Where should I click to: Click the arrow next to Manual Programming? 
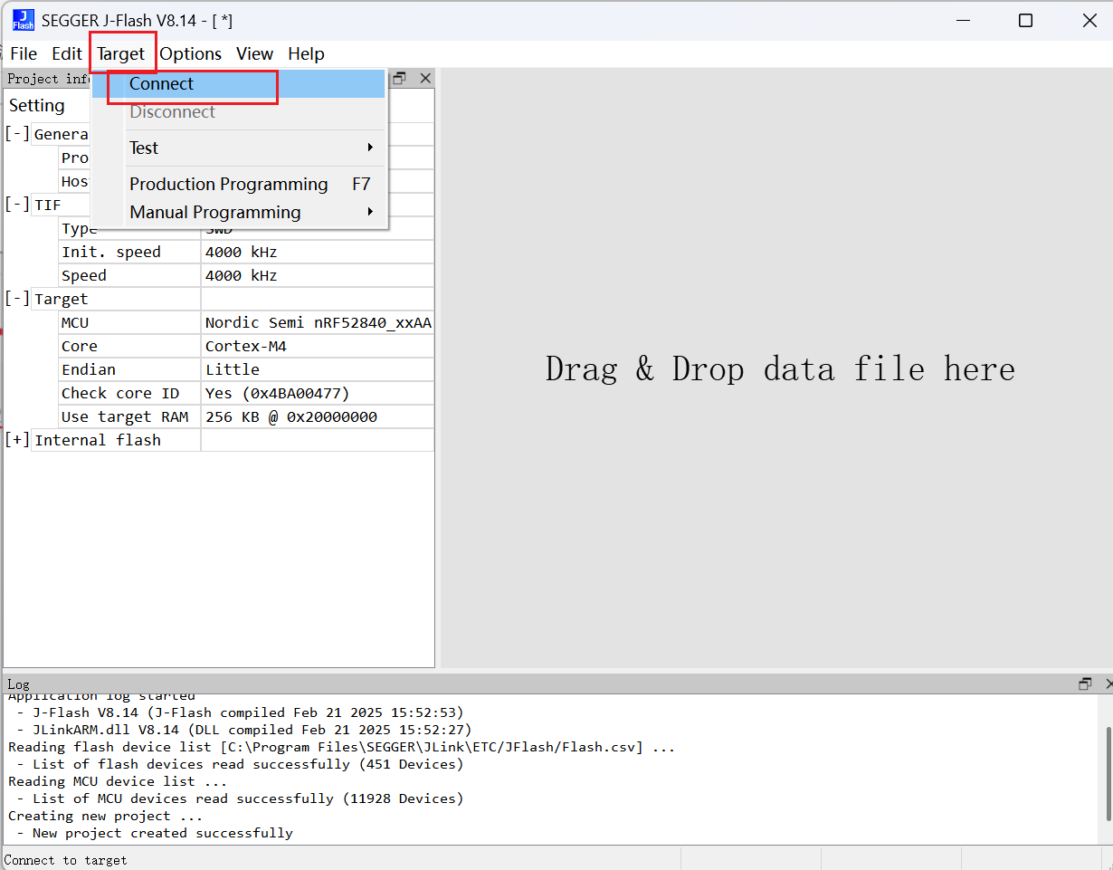370,212
